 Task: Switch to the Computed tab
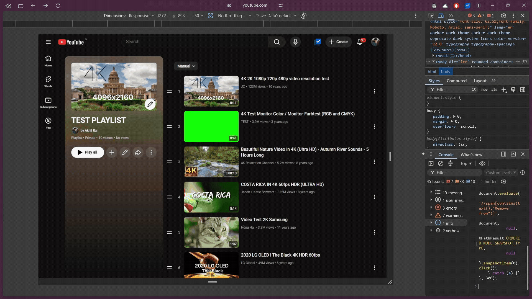click(x=457, y=81)
